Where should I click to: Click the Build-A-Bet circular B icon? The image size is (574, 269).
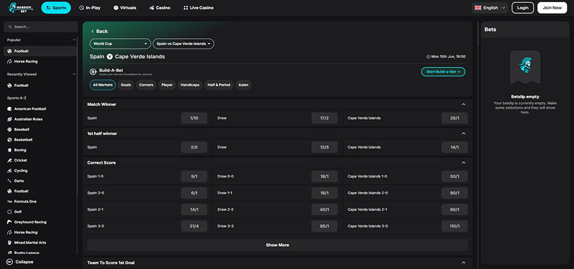[93, 72]
